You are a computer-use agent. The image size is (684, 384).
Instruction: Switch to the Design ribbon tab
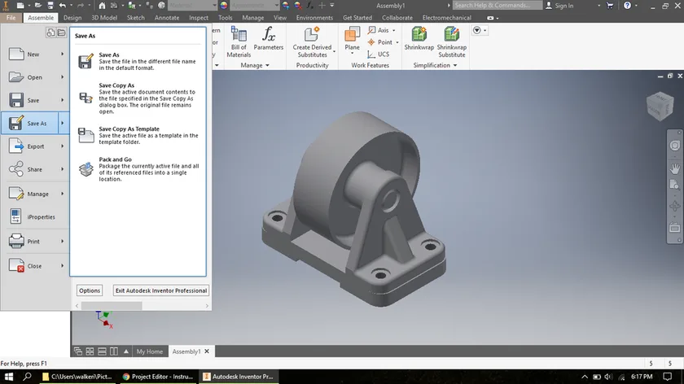point(72,18)
